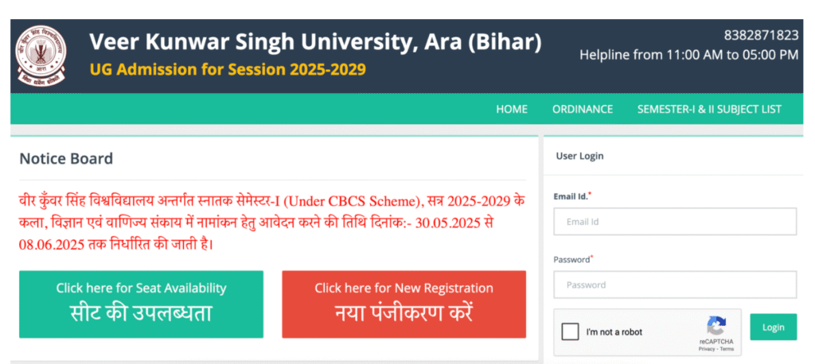
Task: Click here for Seat Availability button
Action: coord(142,304)
